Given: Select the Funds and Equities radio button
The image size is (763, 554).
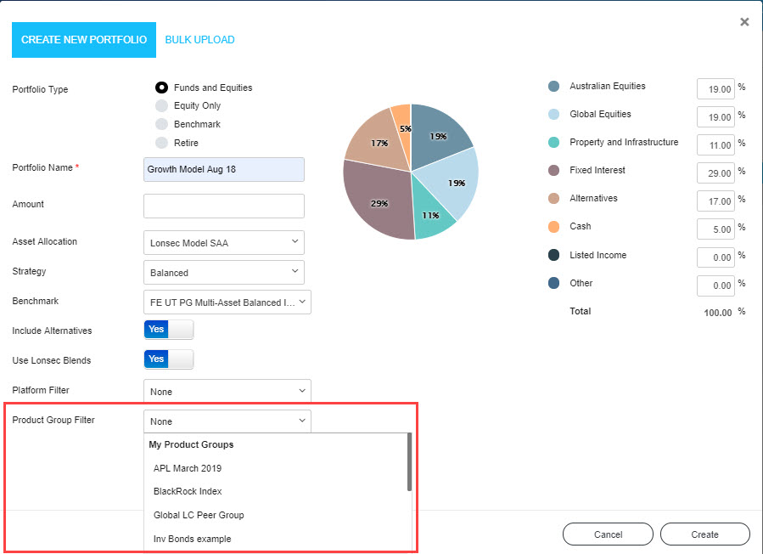Looking at the screenshot, I should click(x=161, y=88).
